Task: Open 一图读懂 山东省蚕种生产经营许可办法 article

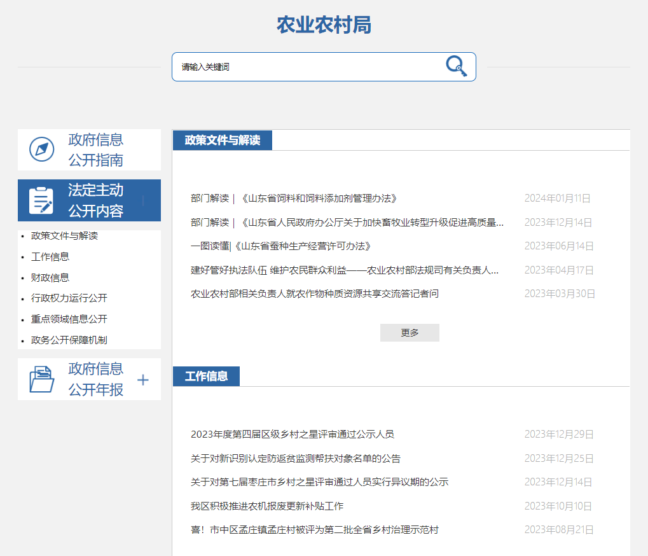Action: [280, 246]
